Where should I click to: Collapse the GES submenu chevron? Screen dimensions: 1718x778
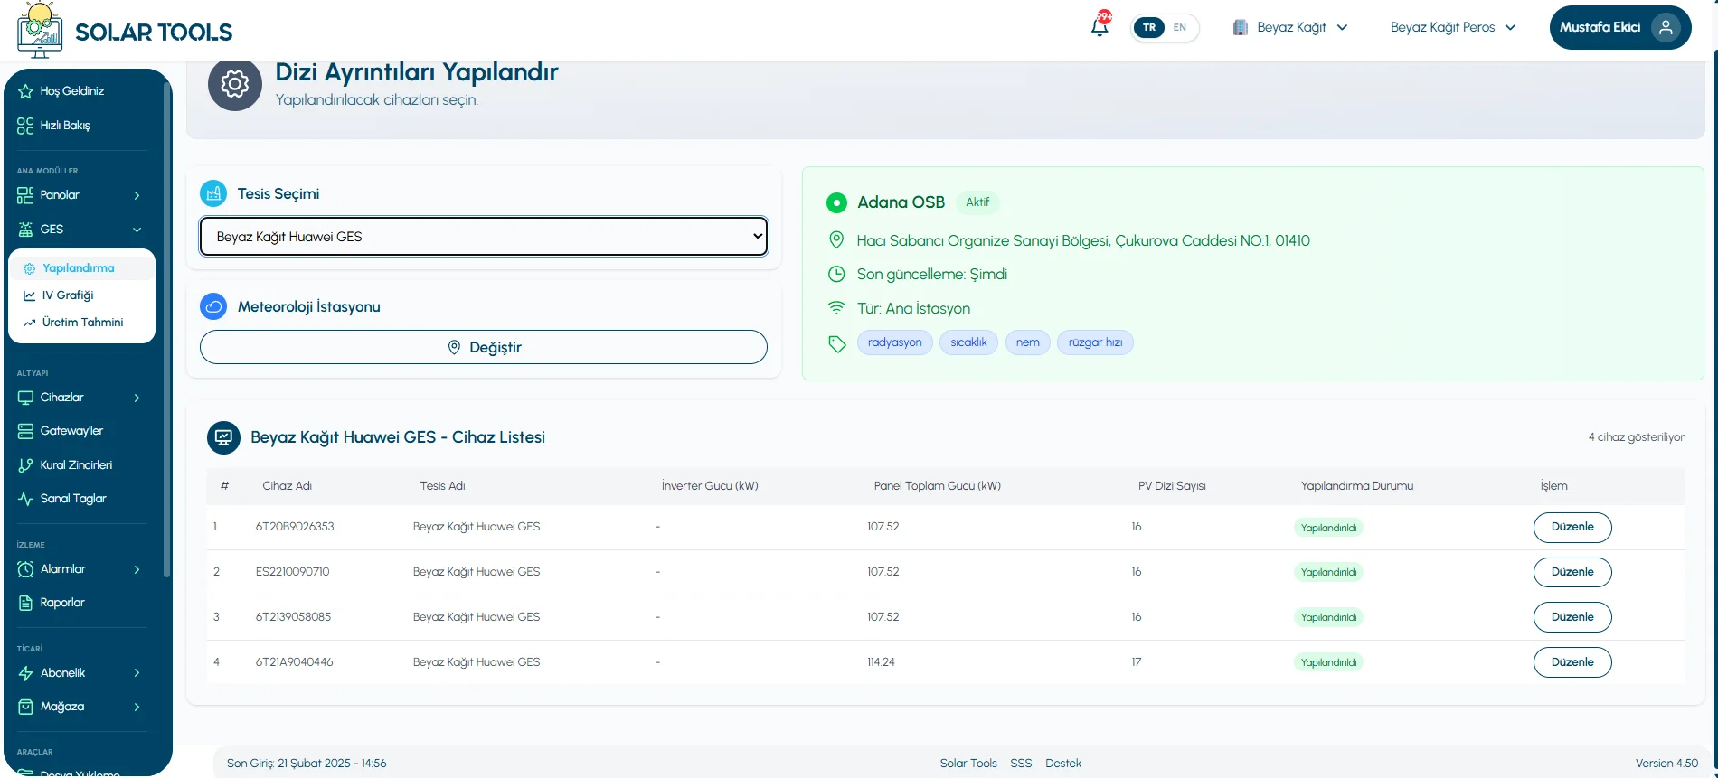137,230
